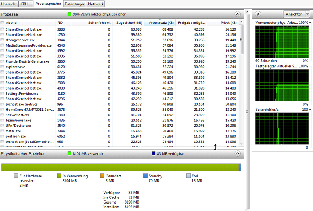Image resolution: width=313 pixels, height=211 pixels.
Task: Open the Ansichten dropdown arrow
Action: pos(308,14)
